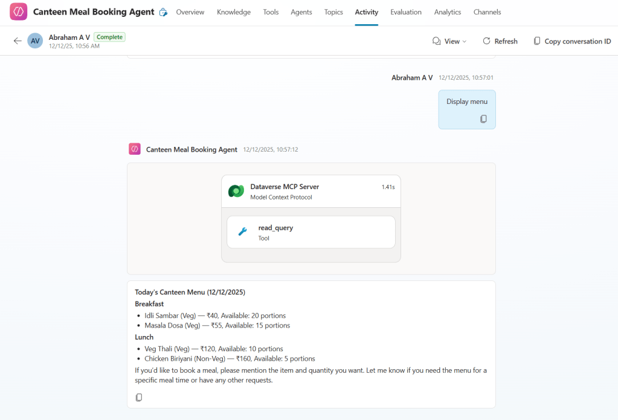Open the Channels tab
The width and height of the screenshot is (618, 420).
coord(487,12)
